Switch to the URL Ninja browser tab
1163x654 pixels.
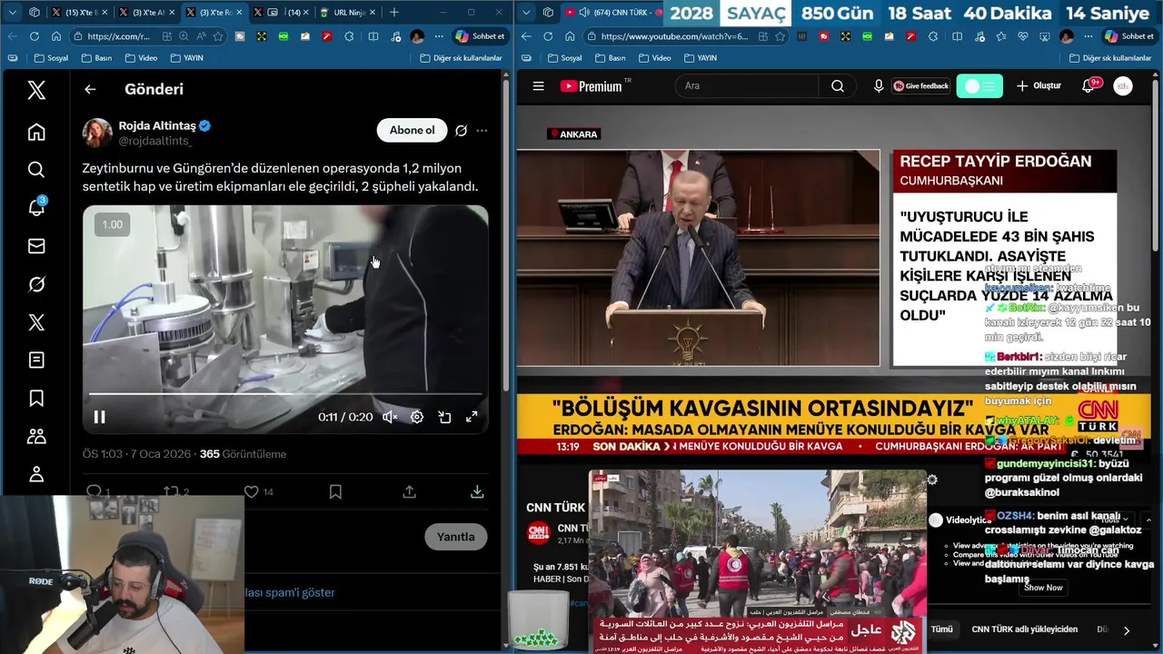tap(347, 12)
